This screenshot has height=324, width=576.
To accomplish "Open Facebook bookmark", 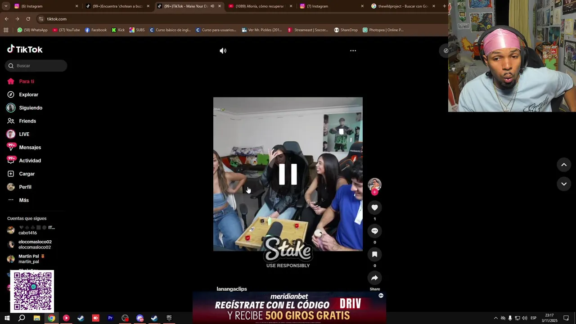I will 95,30.
